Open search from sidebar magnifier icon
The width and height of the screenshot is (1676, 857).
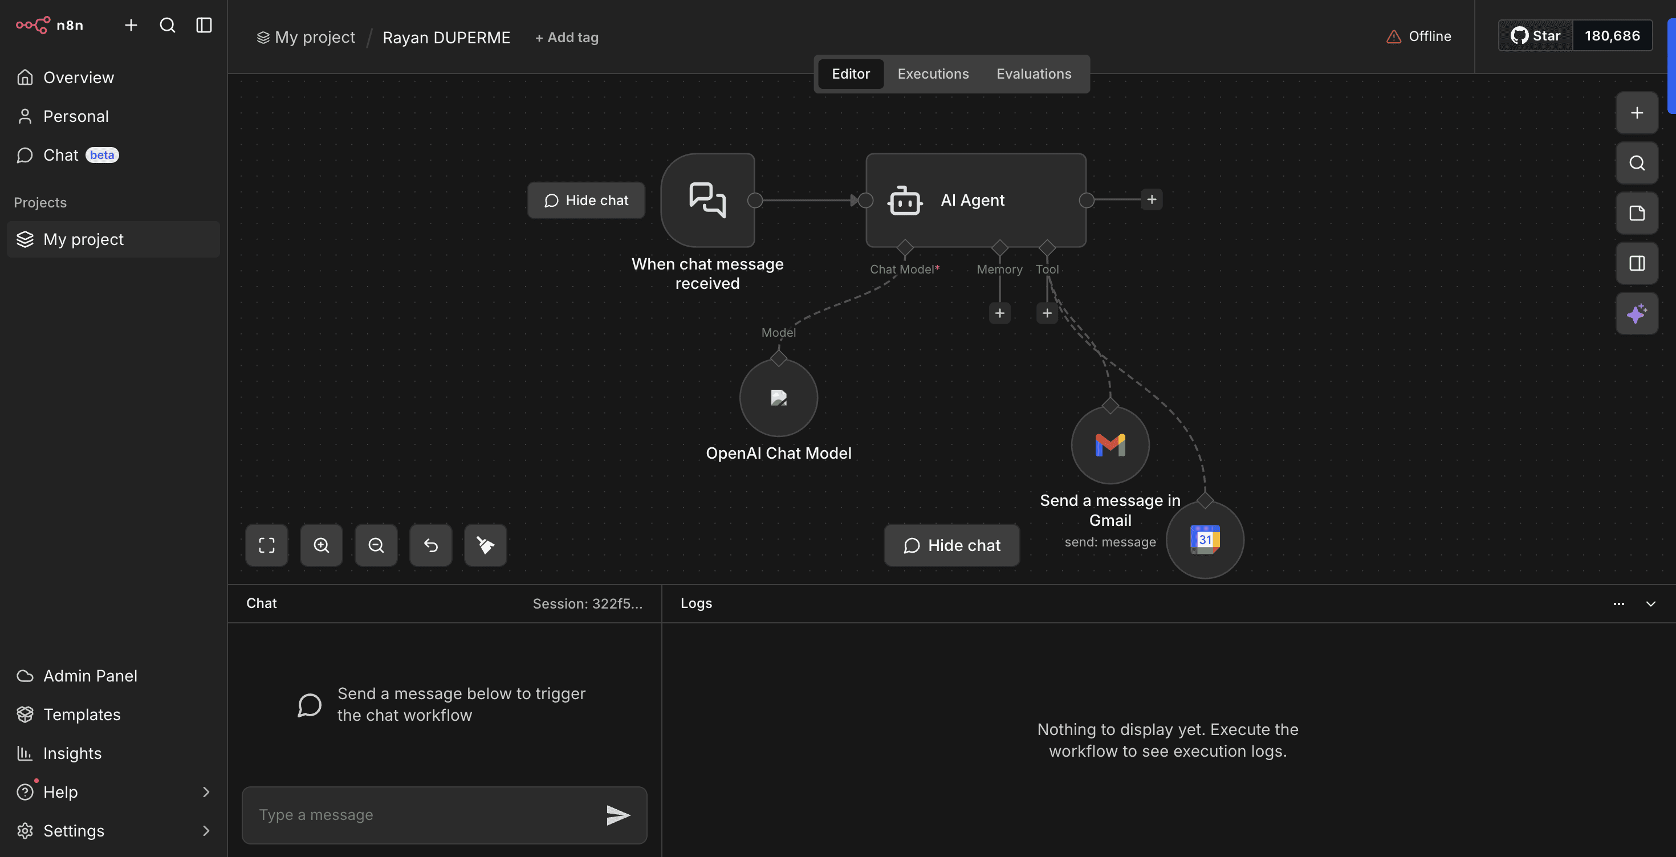[x=167, y=26]
